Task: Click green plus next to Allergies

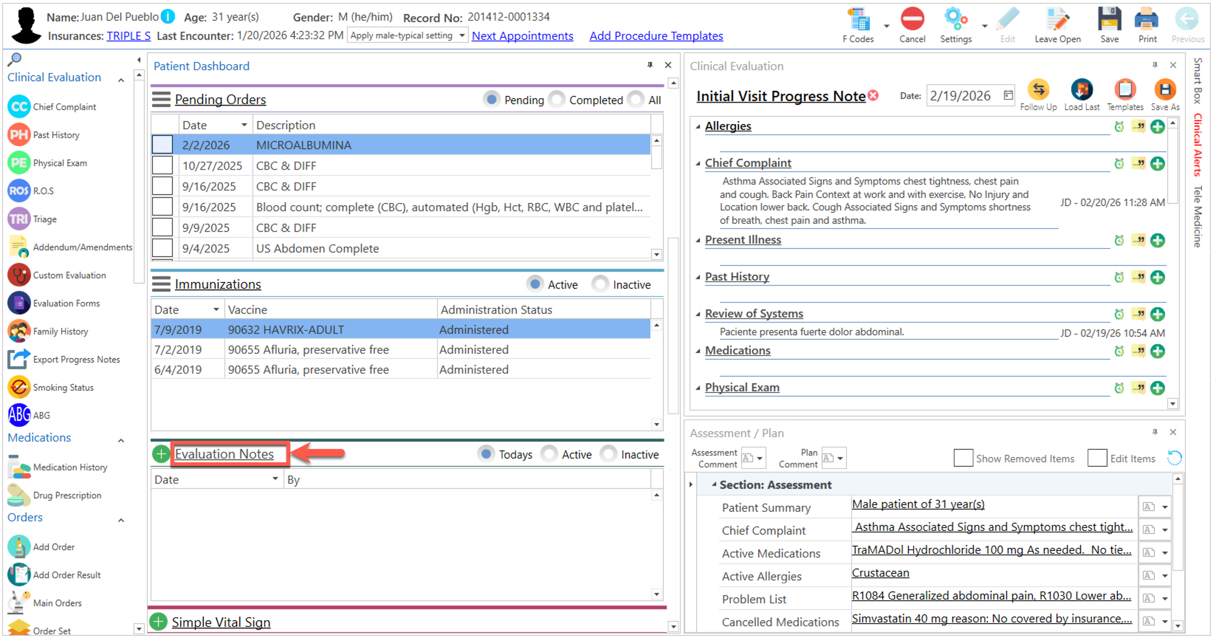Action: pos(1157,127)
